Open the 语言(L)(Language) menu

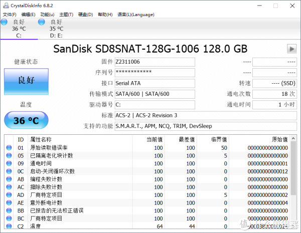click(136, 15)
